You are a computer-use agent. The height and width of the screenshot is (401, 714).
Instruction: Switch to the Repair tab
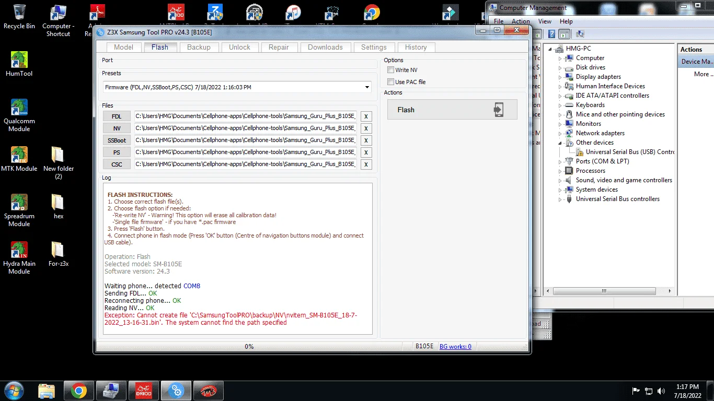279,47
